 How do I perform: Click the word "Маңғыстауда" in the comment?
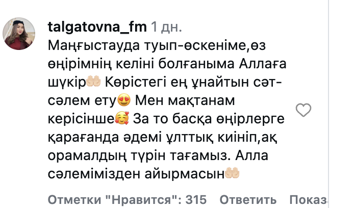pos(86,45)
